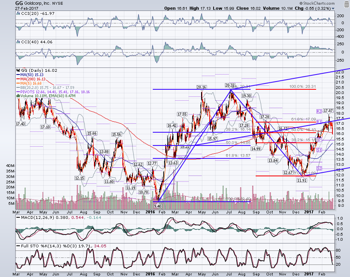Image resolution: width=350 pixels, height=277 pixels.
Task: Click the R2 pivot resistance label
Action: point(319,111)
